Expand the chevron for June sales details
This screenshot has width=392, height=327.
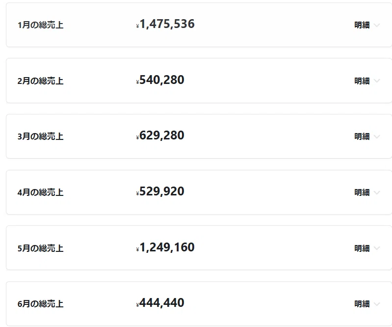[x=377, y=304]
